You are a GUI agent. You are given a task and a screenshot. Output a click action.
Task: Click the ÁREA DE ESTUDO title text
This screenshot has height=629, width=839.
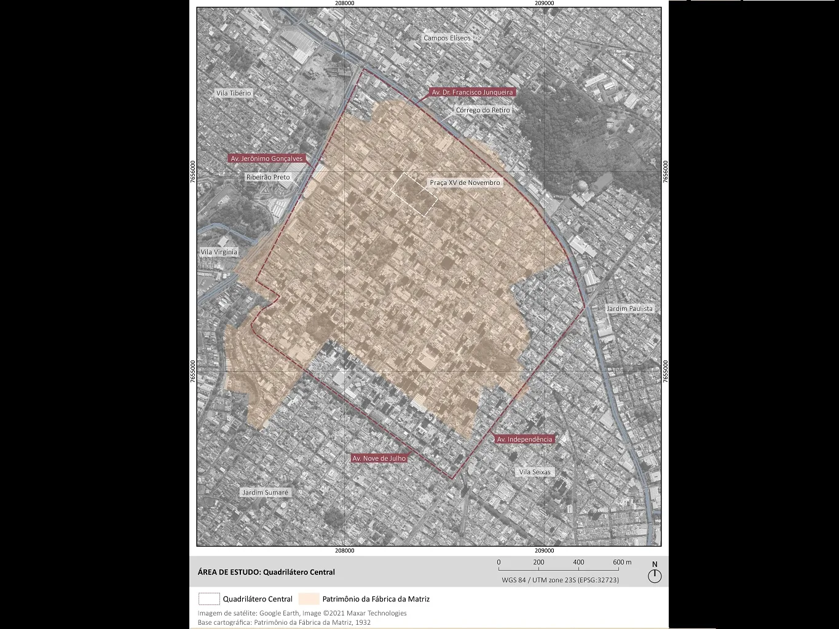(x=266, y=572)
